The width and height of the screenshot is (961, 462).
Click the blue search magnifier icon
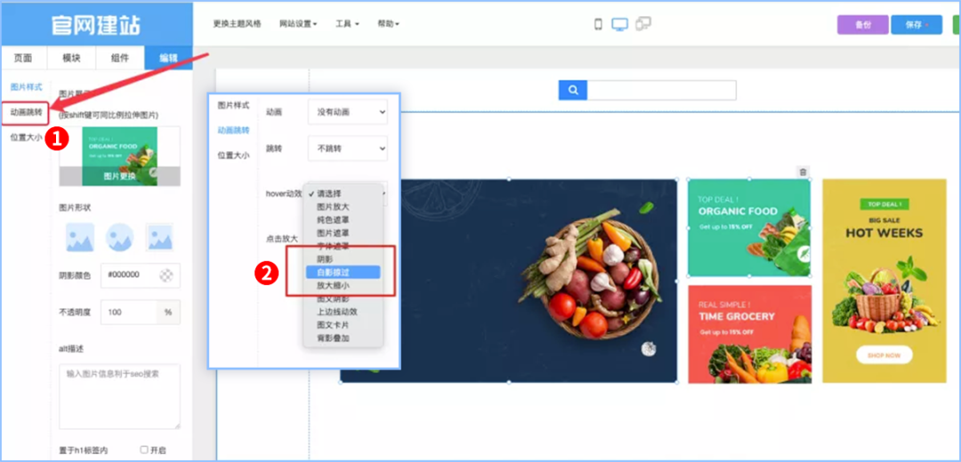point(573,90)
